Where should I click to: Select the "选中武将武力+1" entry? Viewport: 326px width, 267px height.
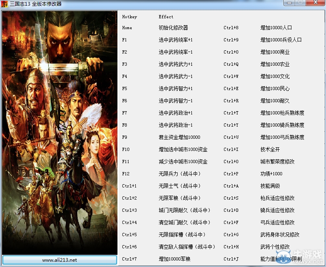click(176, 64)
